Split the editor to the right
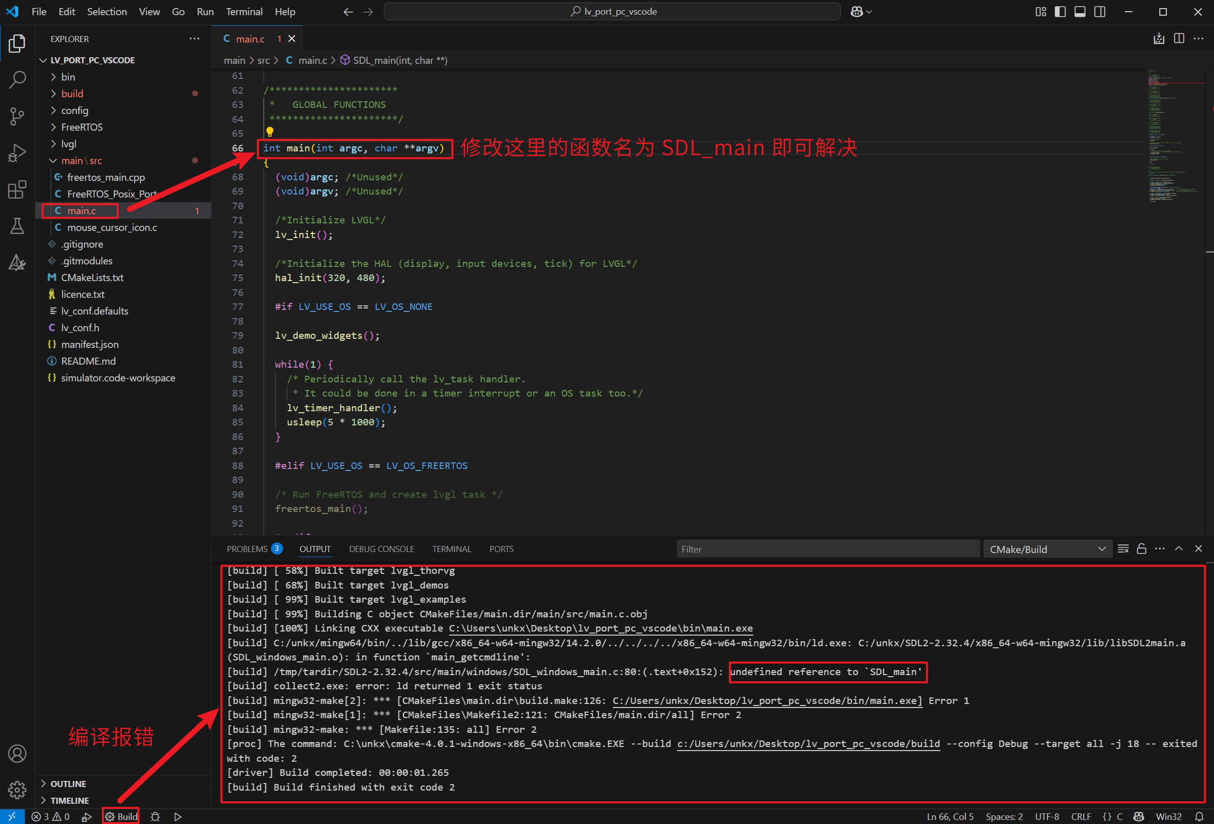 point(1179,38)
